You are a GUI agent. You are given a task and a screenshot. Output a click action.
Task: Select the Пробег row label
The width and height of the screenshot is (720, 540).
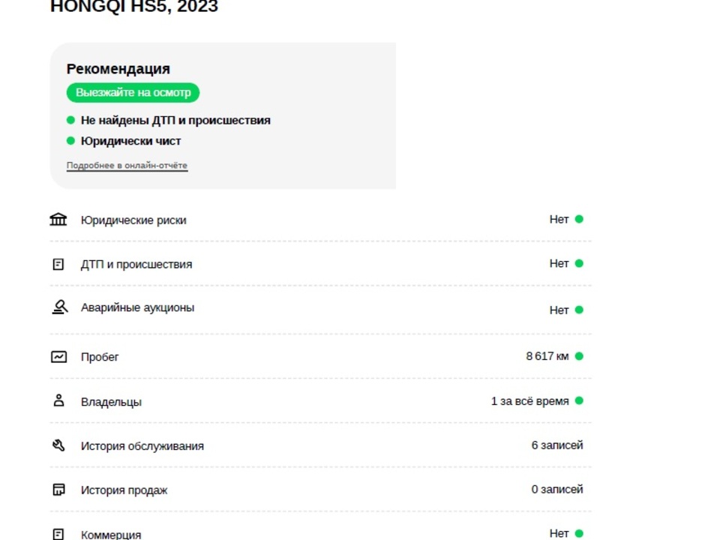(x=100, y=357)
